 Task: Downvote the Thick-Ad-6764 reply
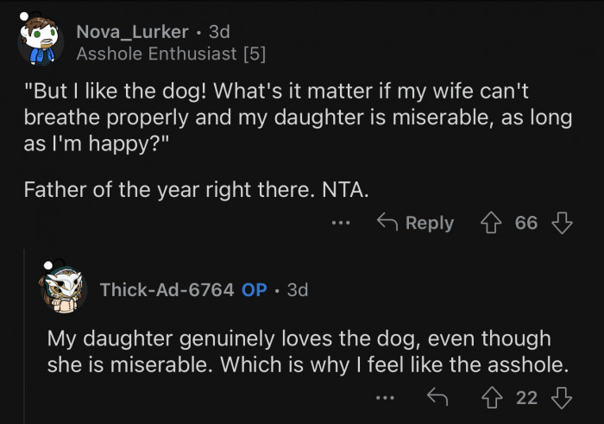pyautogui.click(x=563, y=397)
